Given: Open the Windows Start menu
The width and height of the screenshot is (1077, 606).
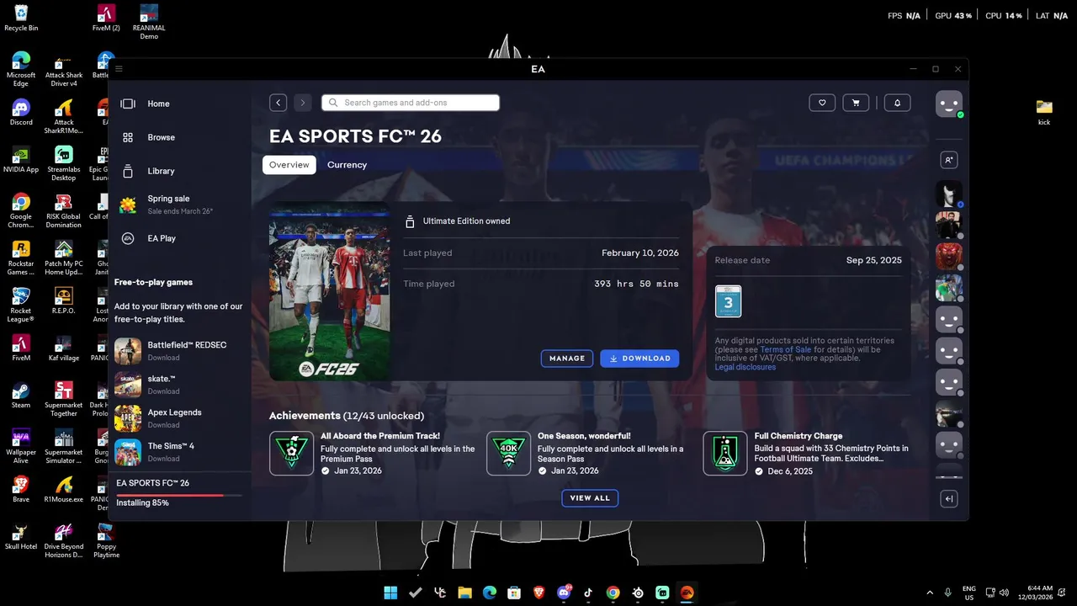Looking at the screenshot, I should tap(391, 593).
